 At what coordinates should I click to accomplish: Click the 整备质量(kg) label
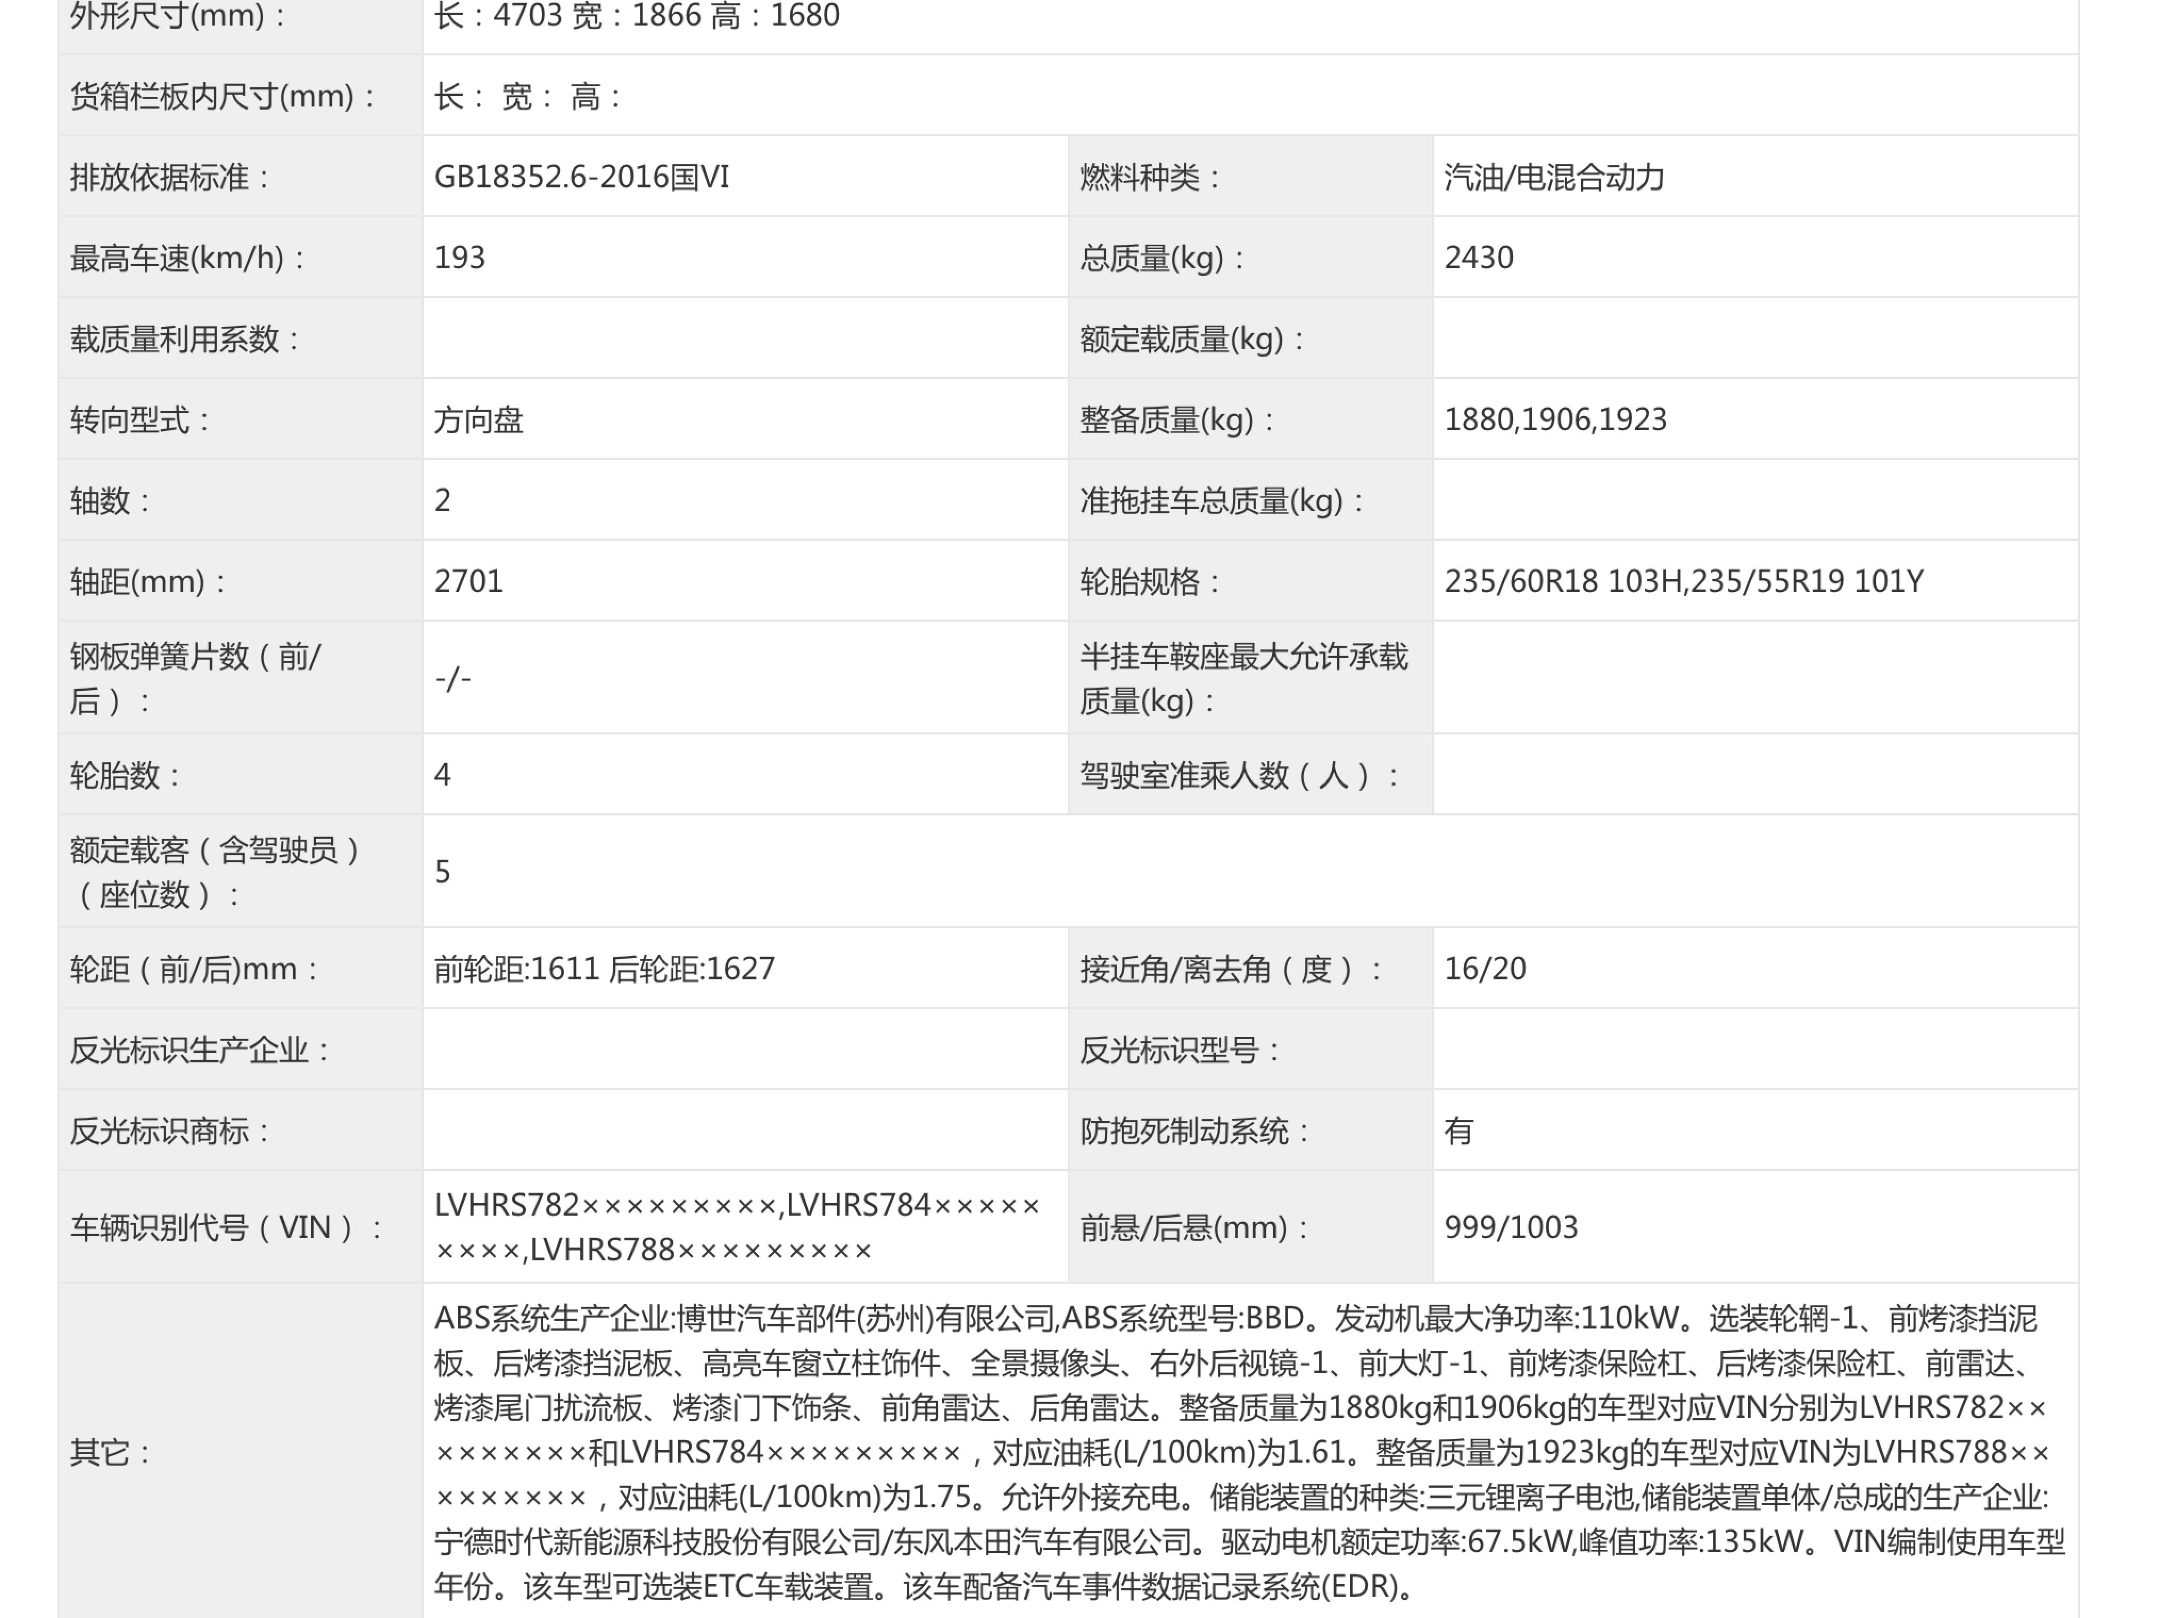[x=1177, y=420]
